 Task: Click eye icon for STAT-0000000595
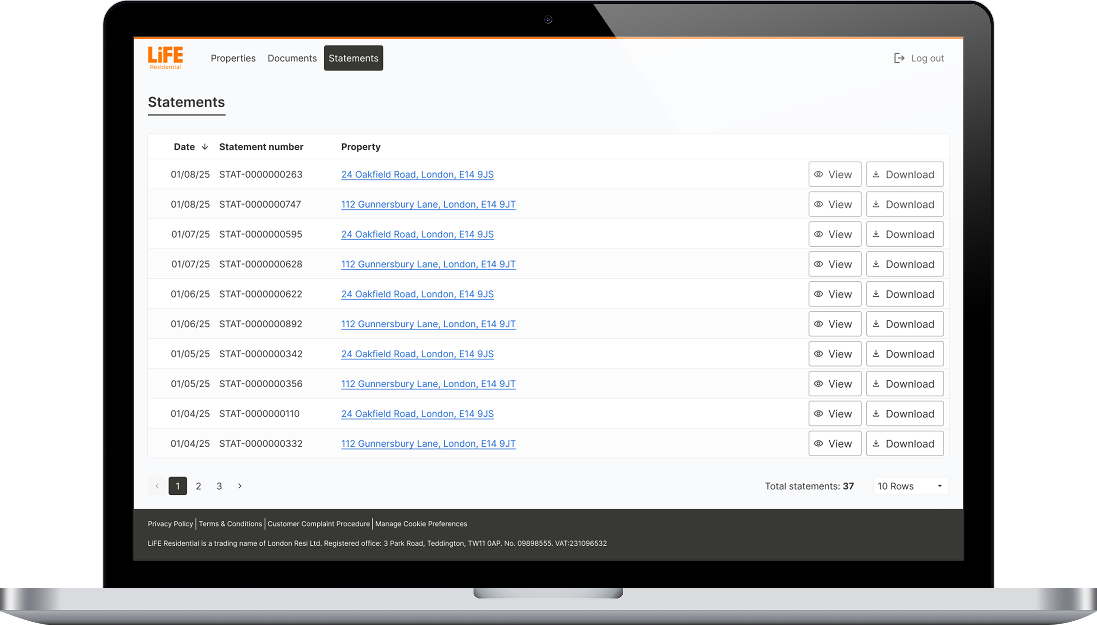819,234
